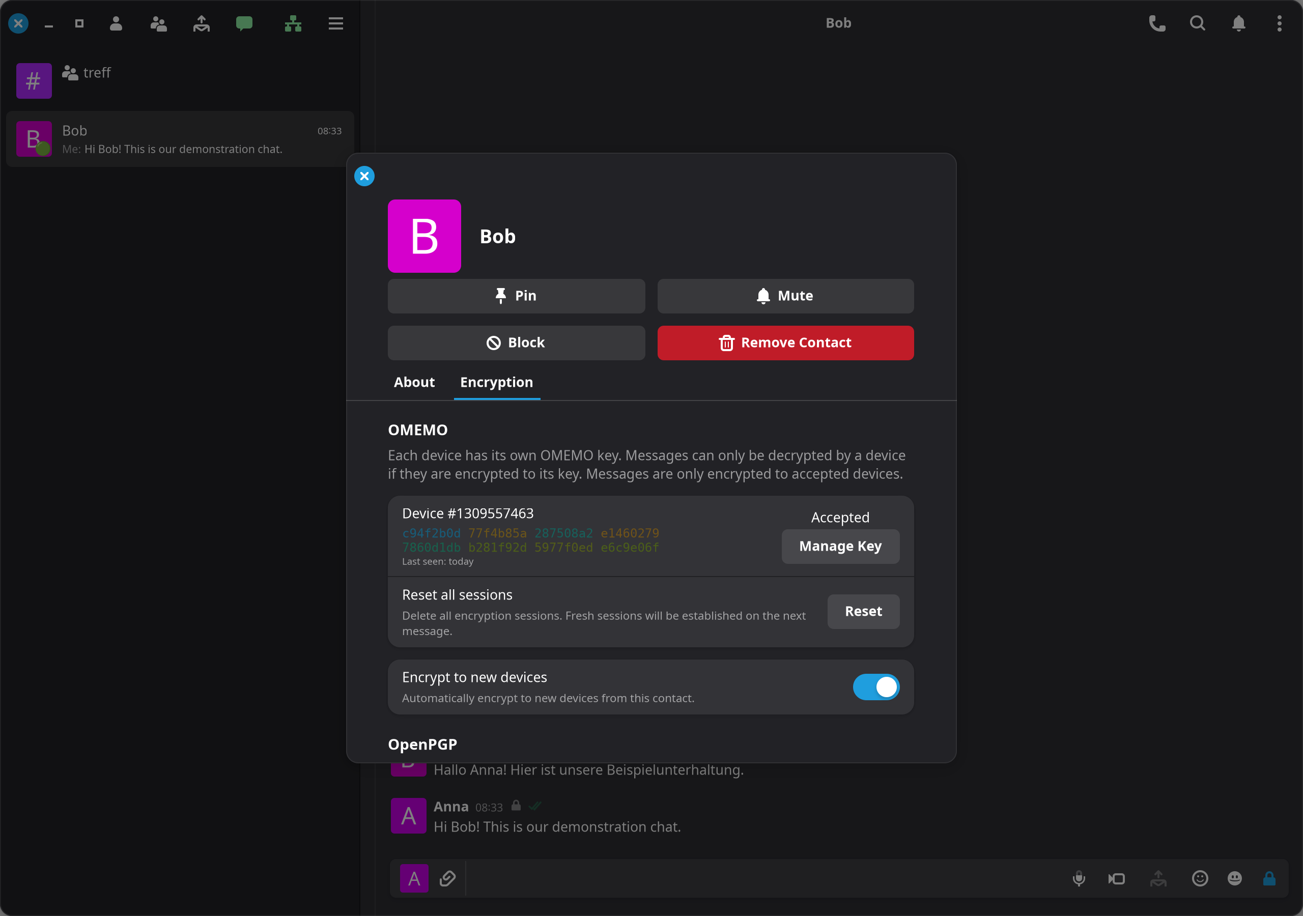
Task: Record voice message with microphone icon
Action: pos(1079,878)
